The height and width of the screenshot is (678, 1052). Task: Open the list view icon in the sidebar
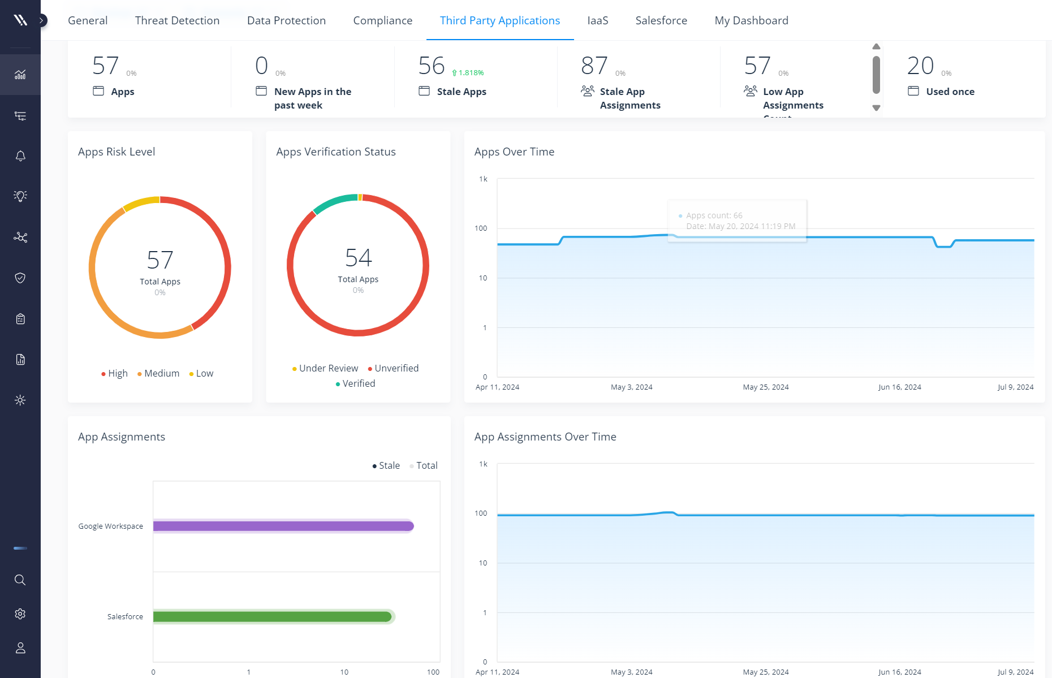tap(20, 116)
